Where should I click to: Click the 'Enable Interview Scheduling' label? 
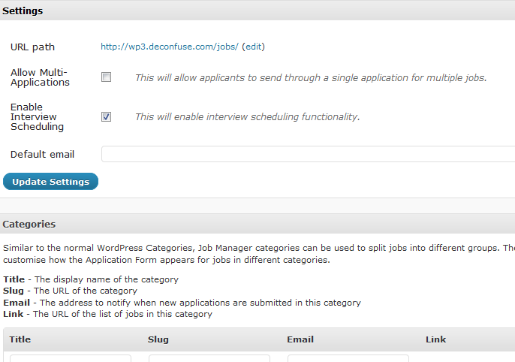[x=37, y=116]
